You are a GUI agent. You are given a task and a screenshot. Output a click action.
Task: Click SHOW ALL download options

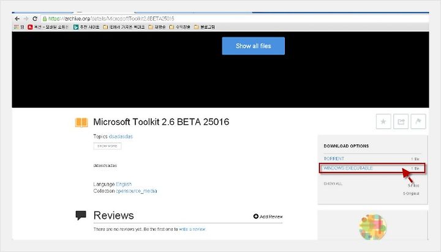pyautogui.click(x=333, y=183)
